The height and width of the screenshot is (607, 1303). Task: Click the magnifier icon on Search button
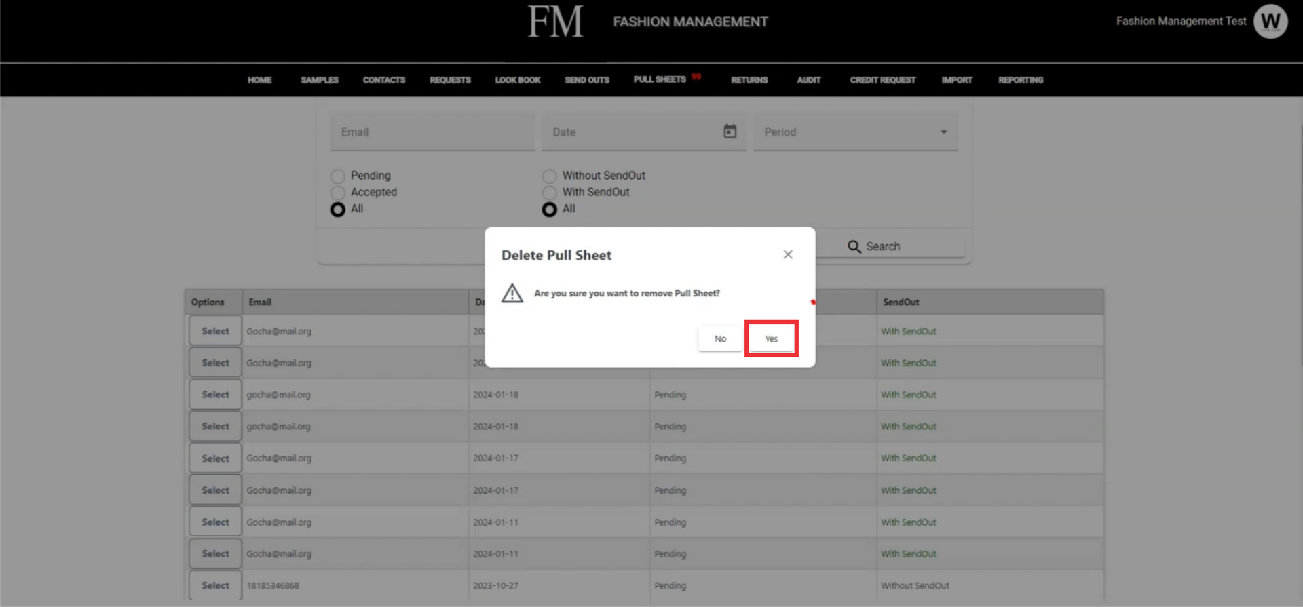coord(854,247)
